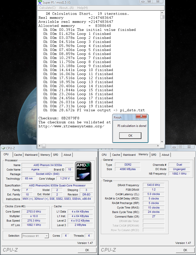Click the Technology value 65 nm
The width and height of the screenshot is (196, 255).
click(x=29, y=178)
